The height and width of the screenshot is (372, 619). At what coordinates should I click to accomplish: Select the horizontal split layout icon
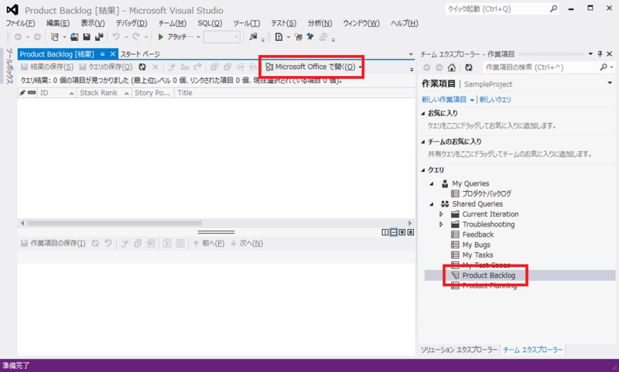click(x=394, y=232)
